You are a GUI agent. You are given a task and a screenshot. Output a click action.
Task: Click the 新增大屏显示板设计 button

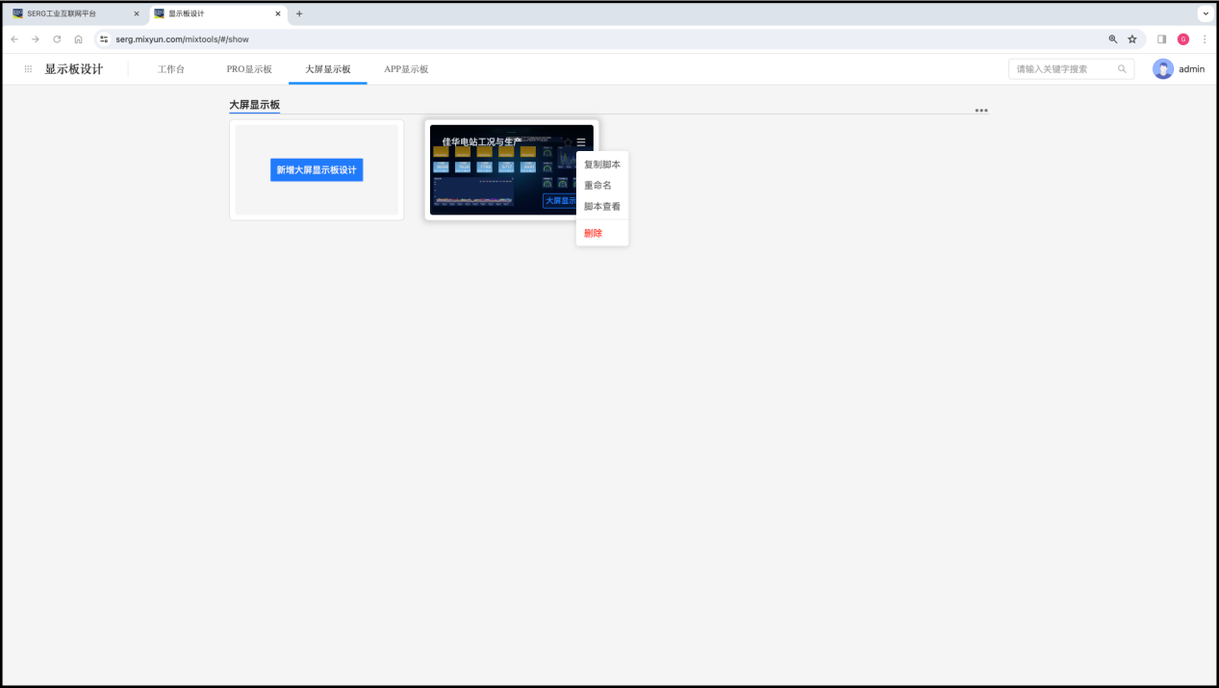(x=317, y=170)
